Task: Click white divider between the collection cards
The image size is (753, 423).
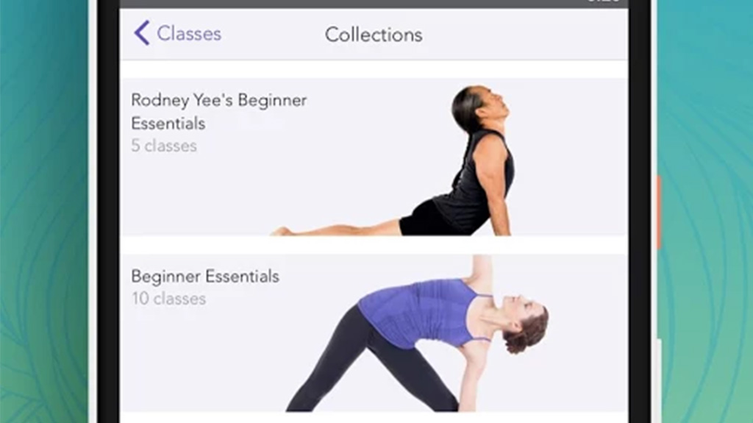Action: pos(374,245)
